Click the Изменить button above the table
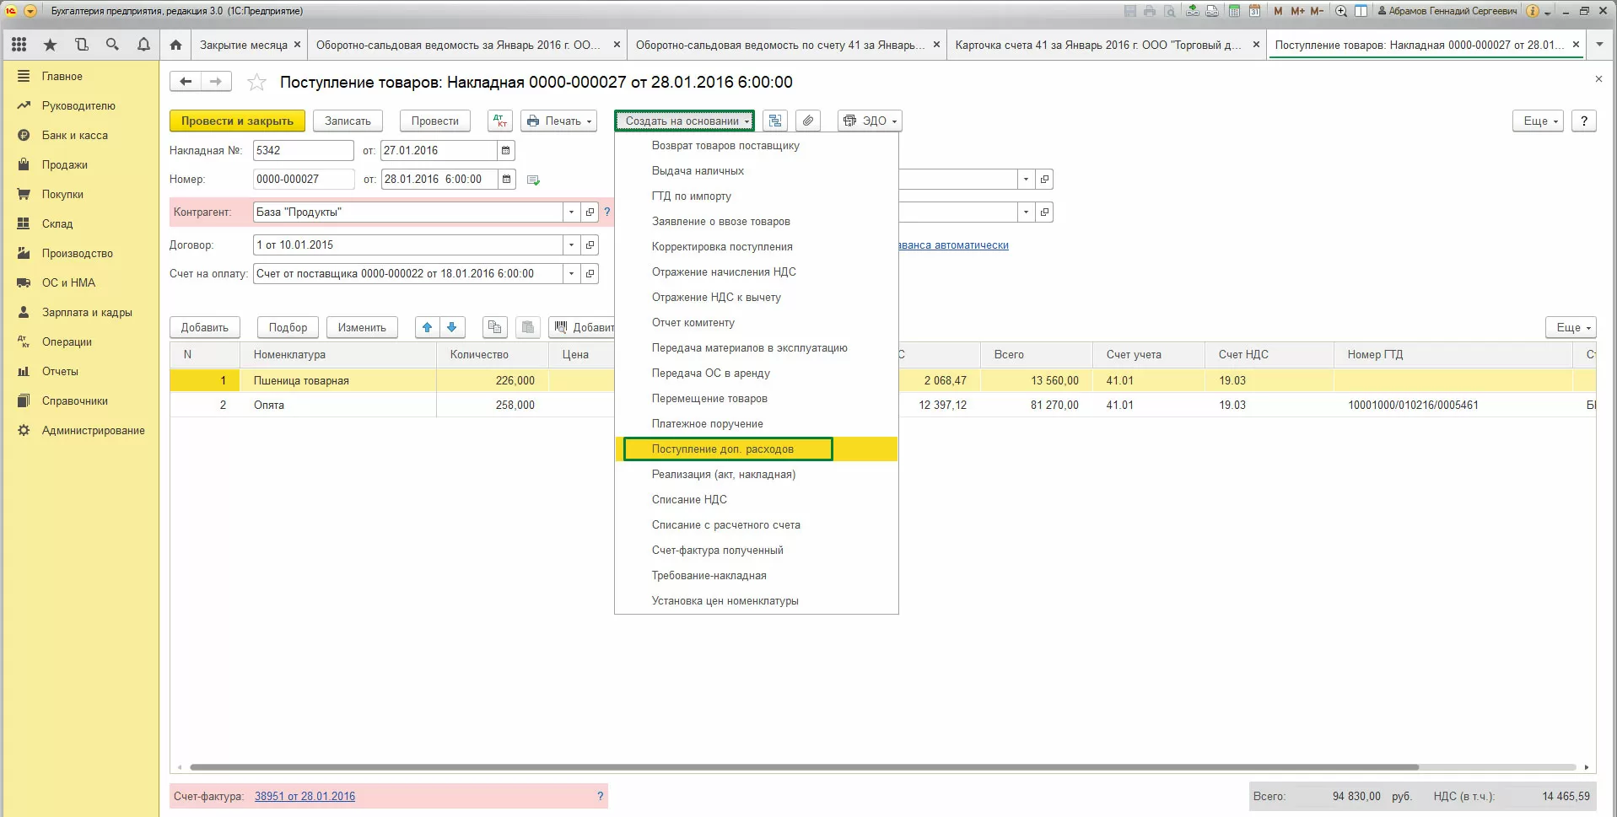This screenshot has height=817, width=1617. tap(362, 327)
